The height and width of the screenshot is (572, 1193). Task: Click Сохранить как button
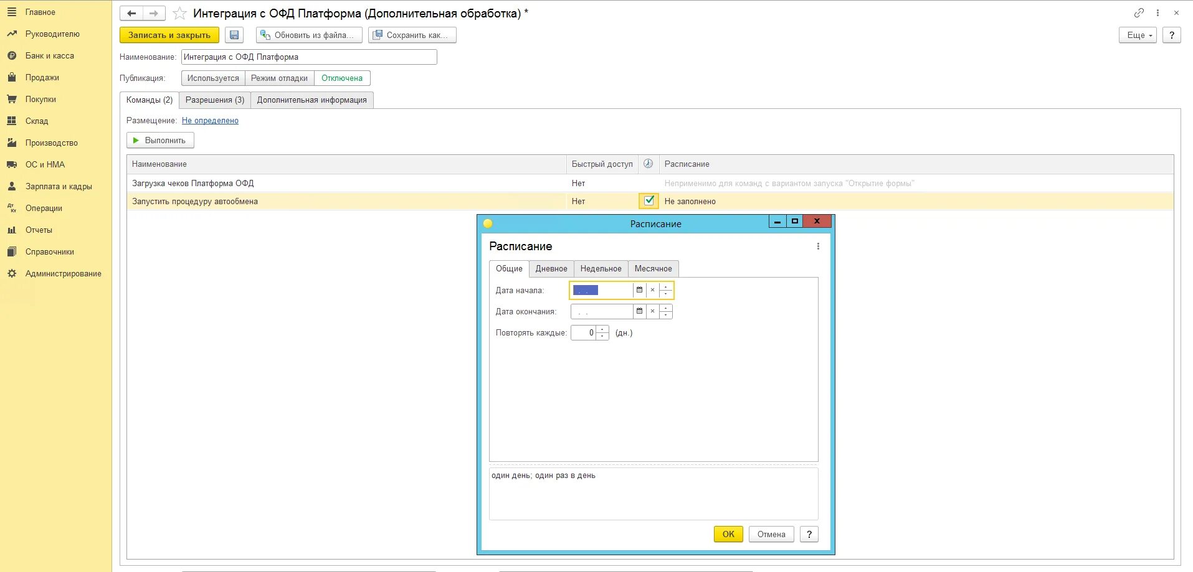pos(412,35)
